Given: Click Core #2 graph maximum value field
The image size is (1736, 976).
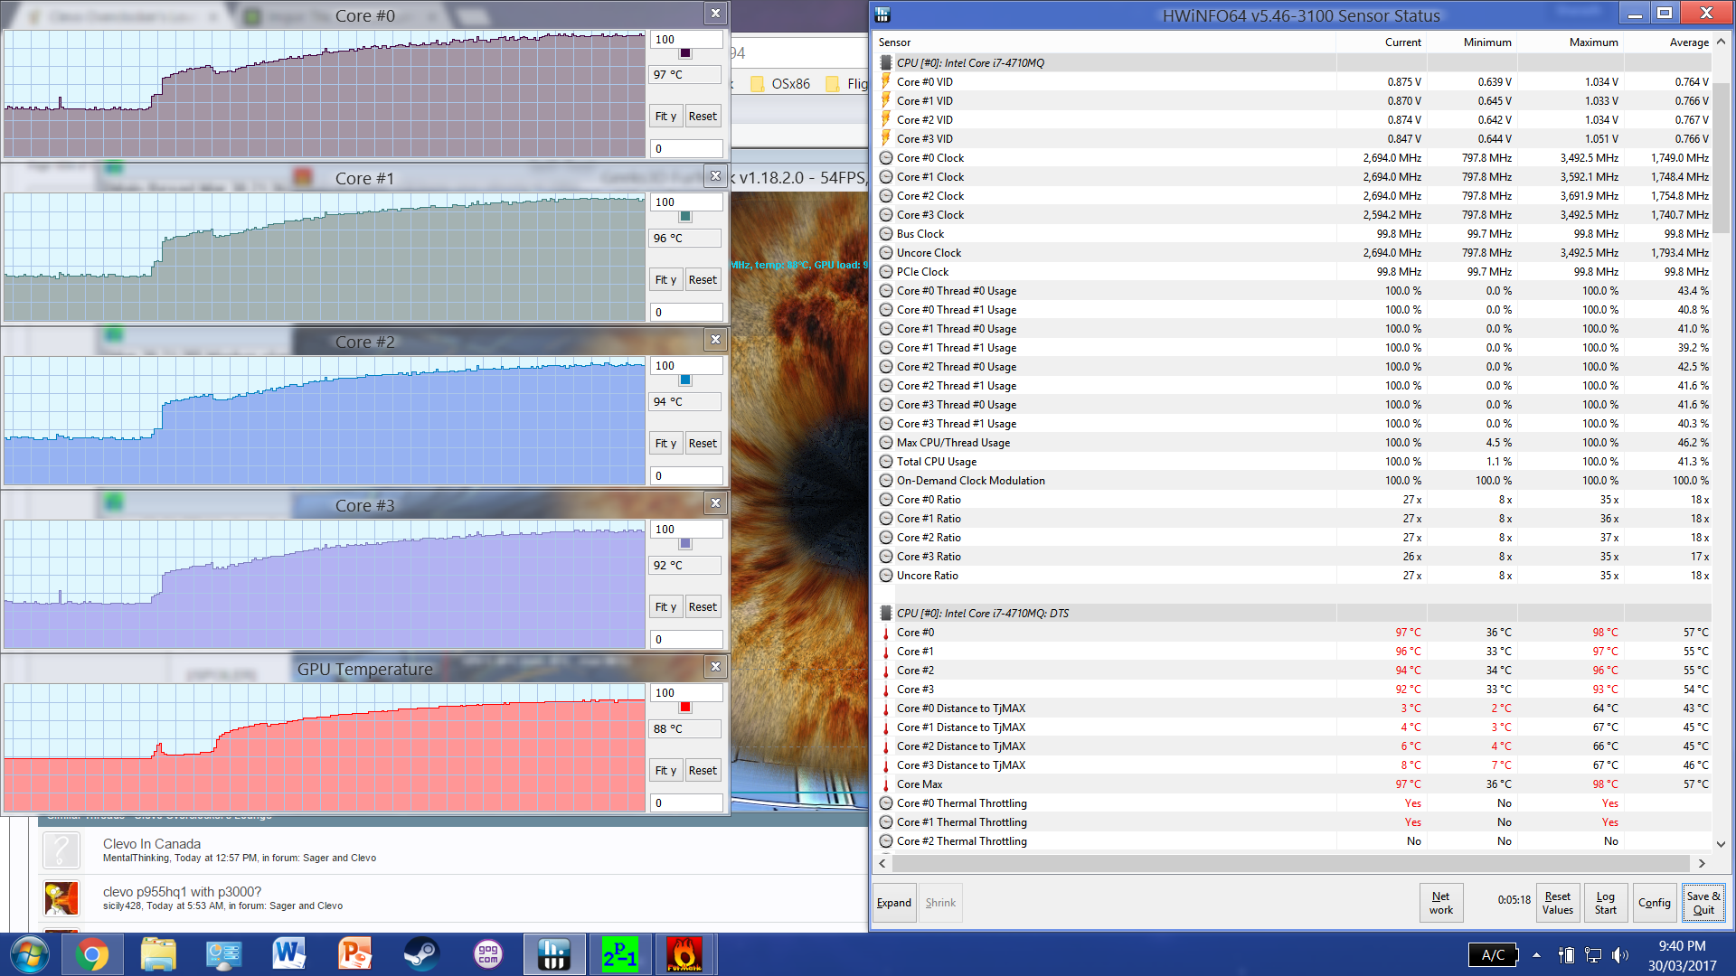Looking at the screenshot, I should click(x=686, y=366).
